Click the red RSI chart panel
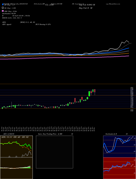This screenshot has height=179, width=136. pos(119,168)
